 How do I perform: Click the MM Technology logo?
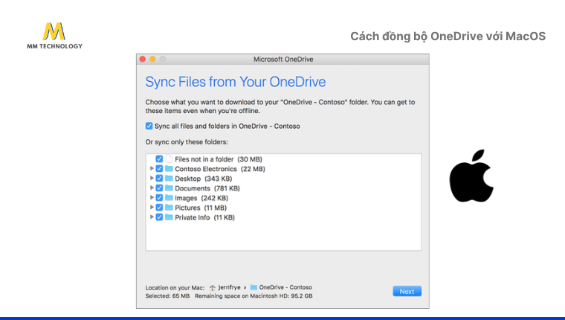(54, 36)
